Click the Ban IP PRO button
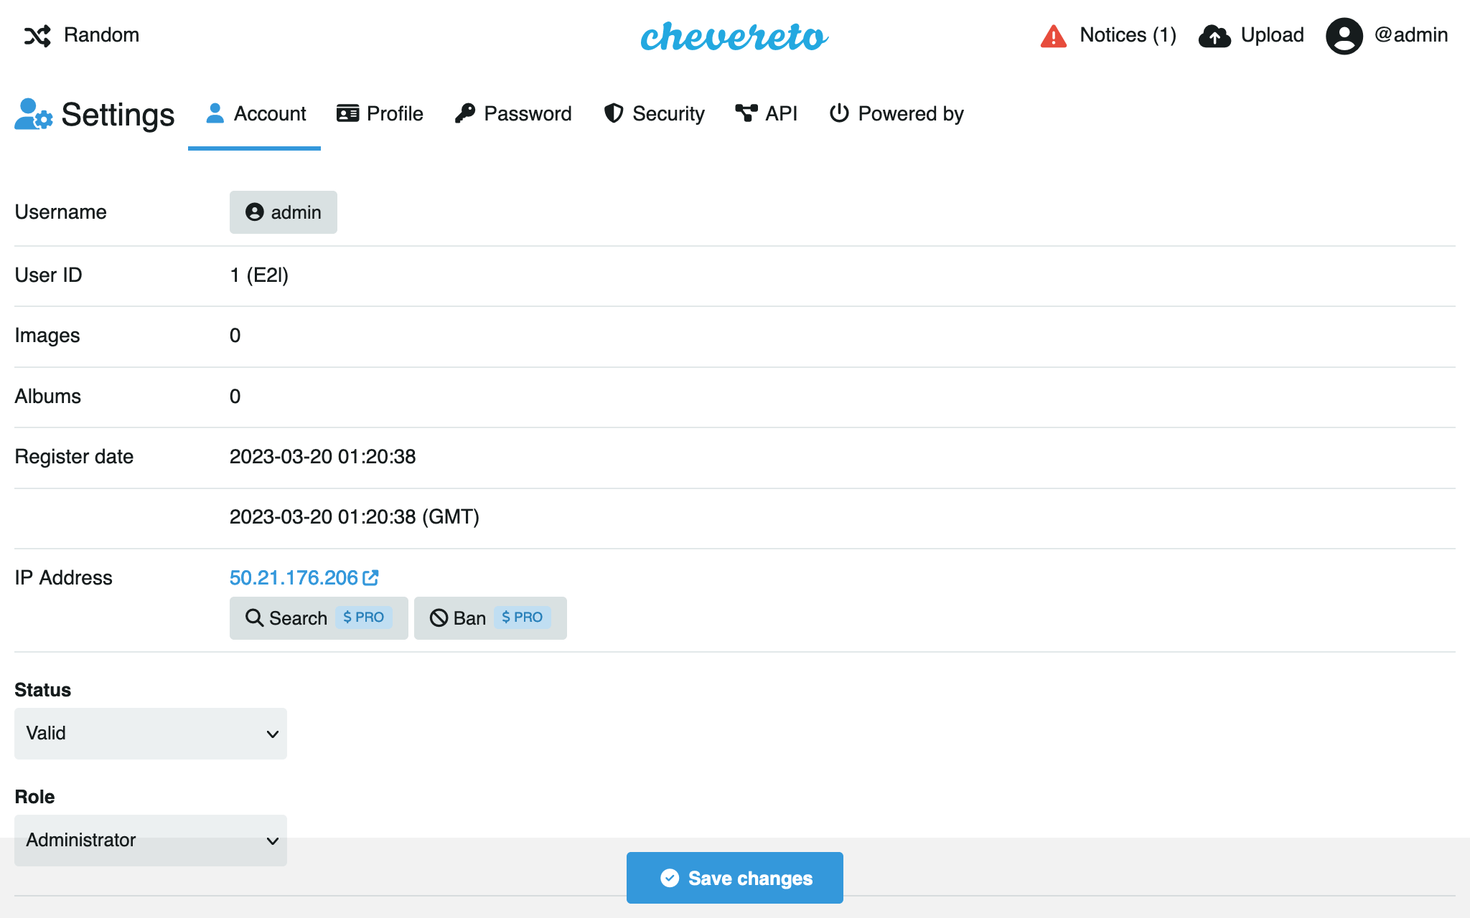 (490, 618)
